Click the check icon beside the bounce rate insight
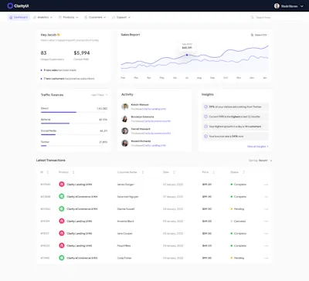 (205, 137)
